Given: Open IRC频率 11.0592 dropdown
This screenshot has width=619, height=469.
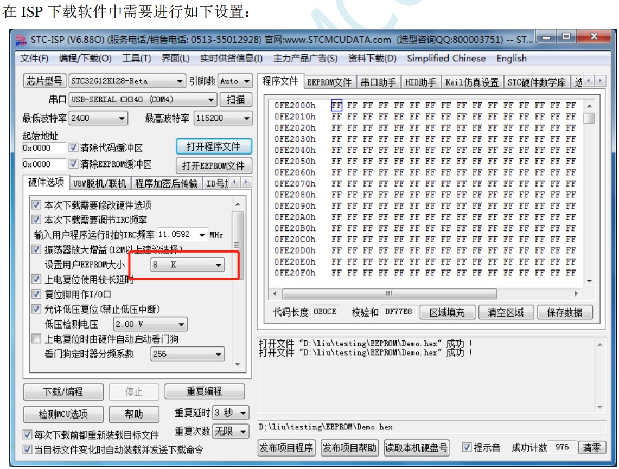Looking at the screenshot, I should click(182, 235).
